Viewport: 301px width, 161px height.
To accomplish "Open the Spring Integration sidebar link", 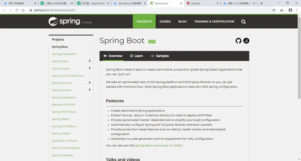I will [x=64, y=97].
